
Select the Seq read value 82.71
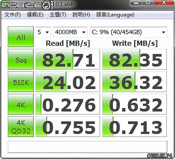(x=68, y=59)
